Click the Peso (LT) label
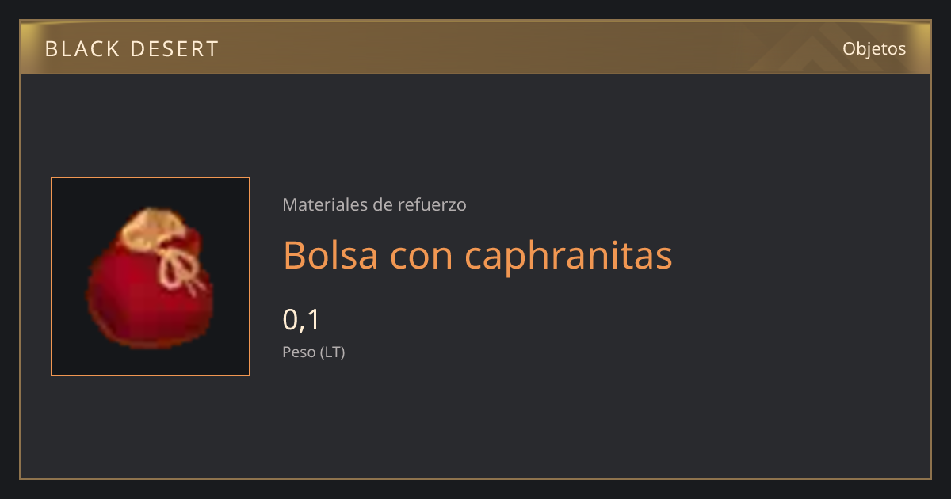Viewport: 951px width, 499px height. tap(314, 352)
